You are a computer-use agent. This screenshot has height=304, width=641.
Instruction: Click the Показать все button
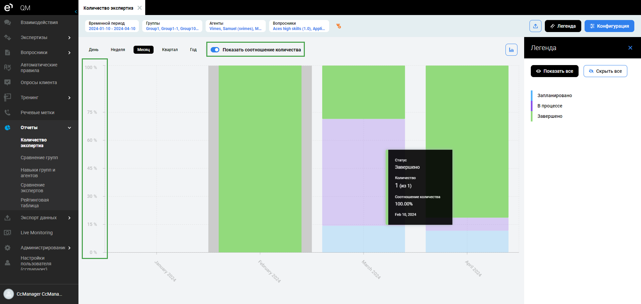(555, 71)
